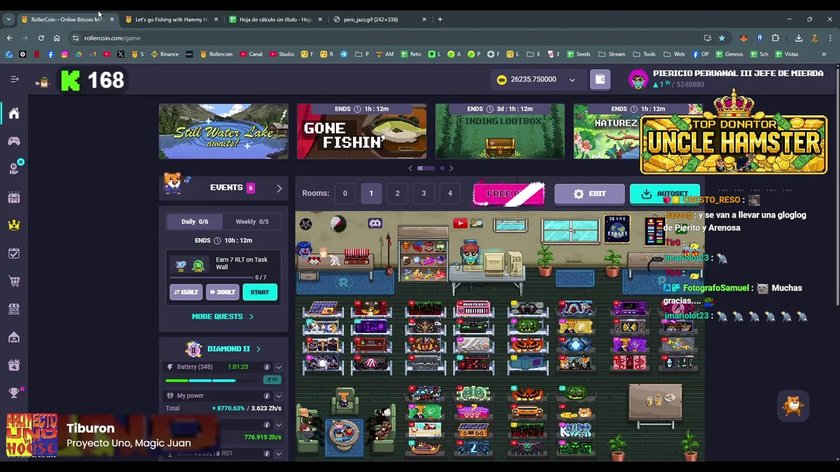The width and height of the screenshot is (840, 472).
Task: Click the wallet icon beside balance
Action: pyautogui.click(x=600, y=79)
